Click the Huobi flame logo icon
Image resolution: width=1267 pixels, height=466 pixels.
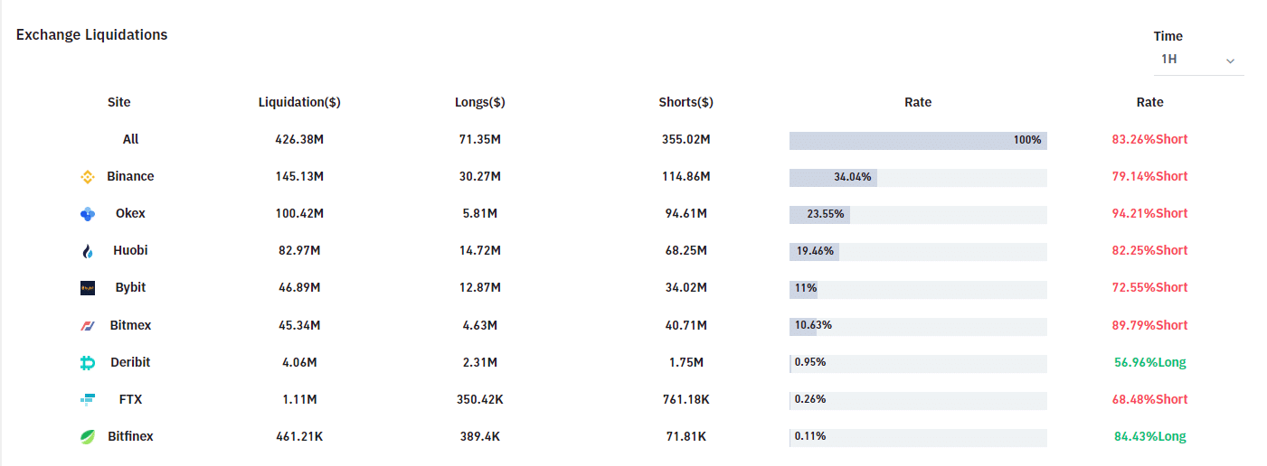tap(88, 251)
